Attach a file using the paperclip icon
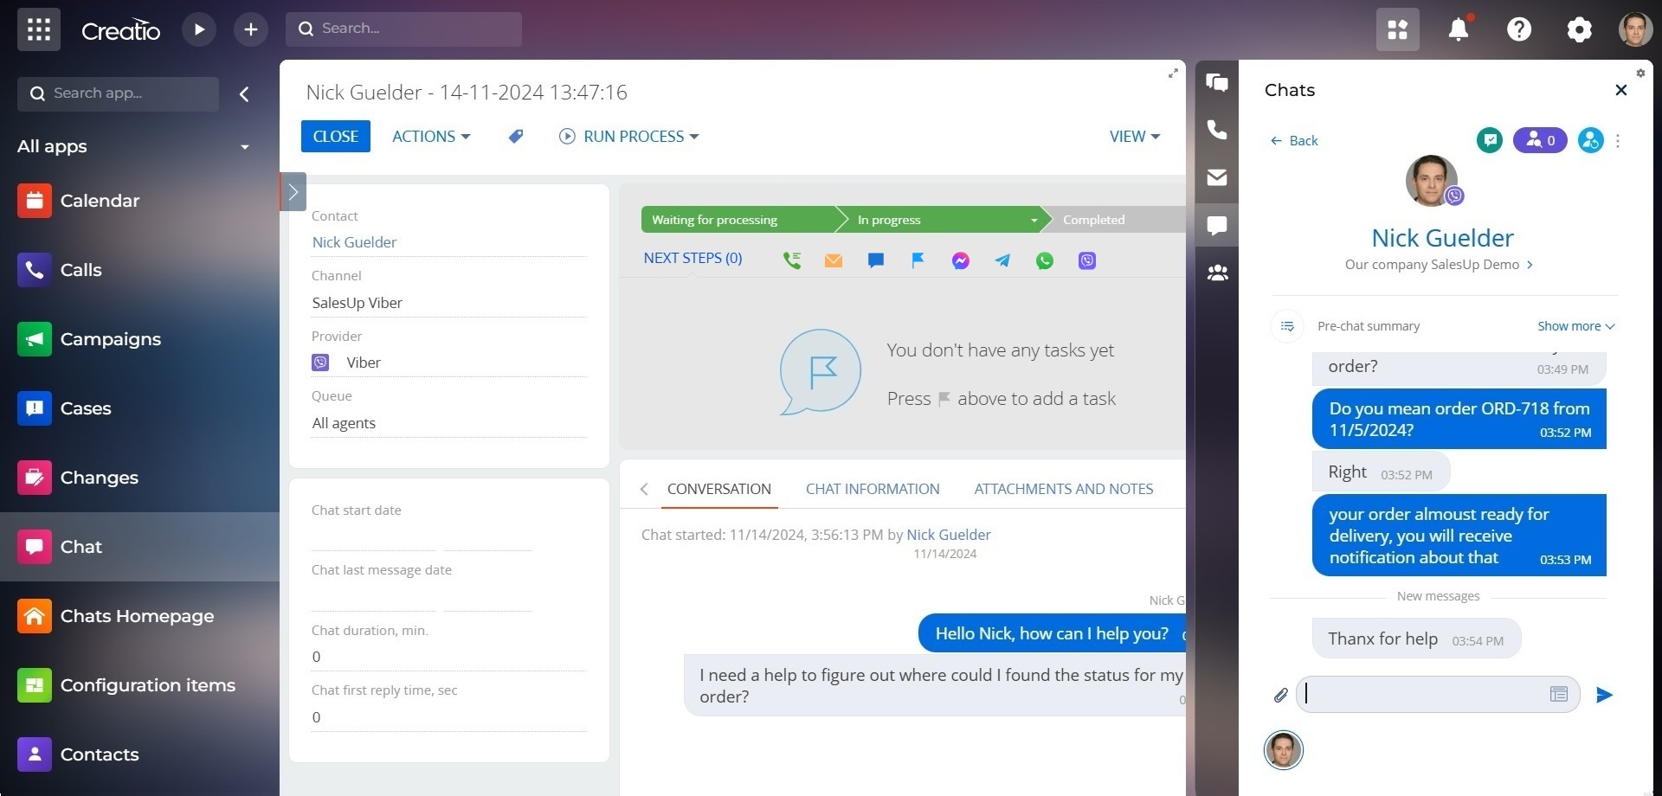1662x796 pixels. click(1280, 695)
